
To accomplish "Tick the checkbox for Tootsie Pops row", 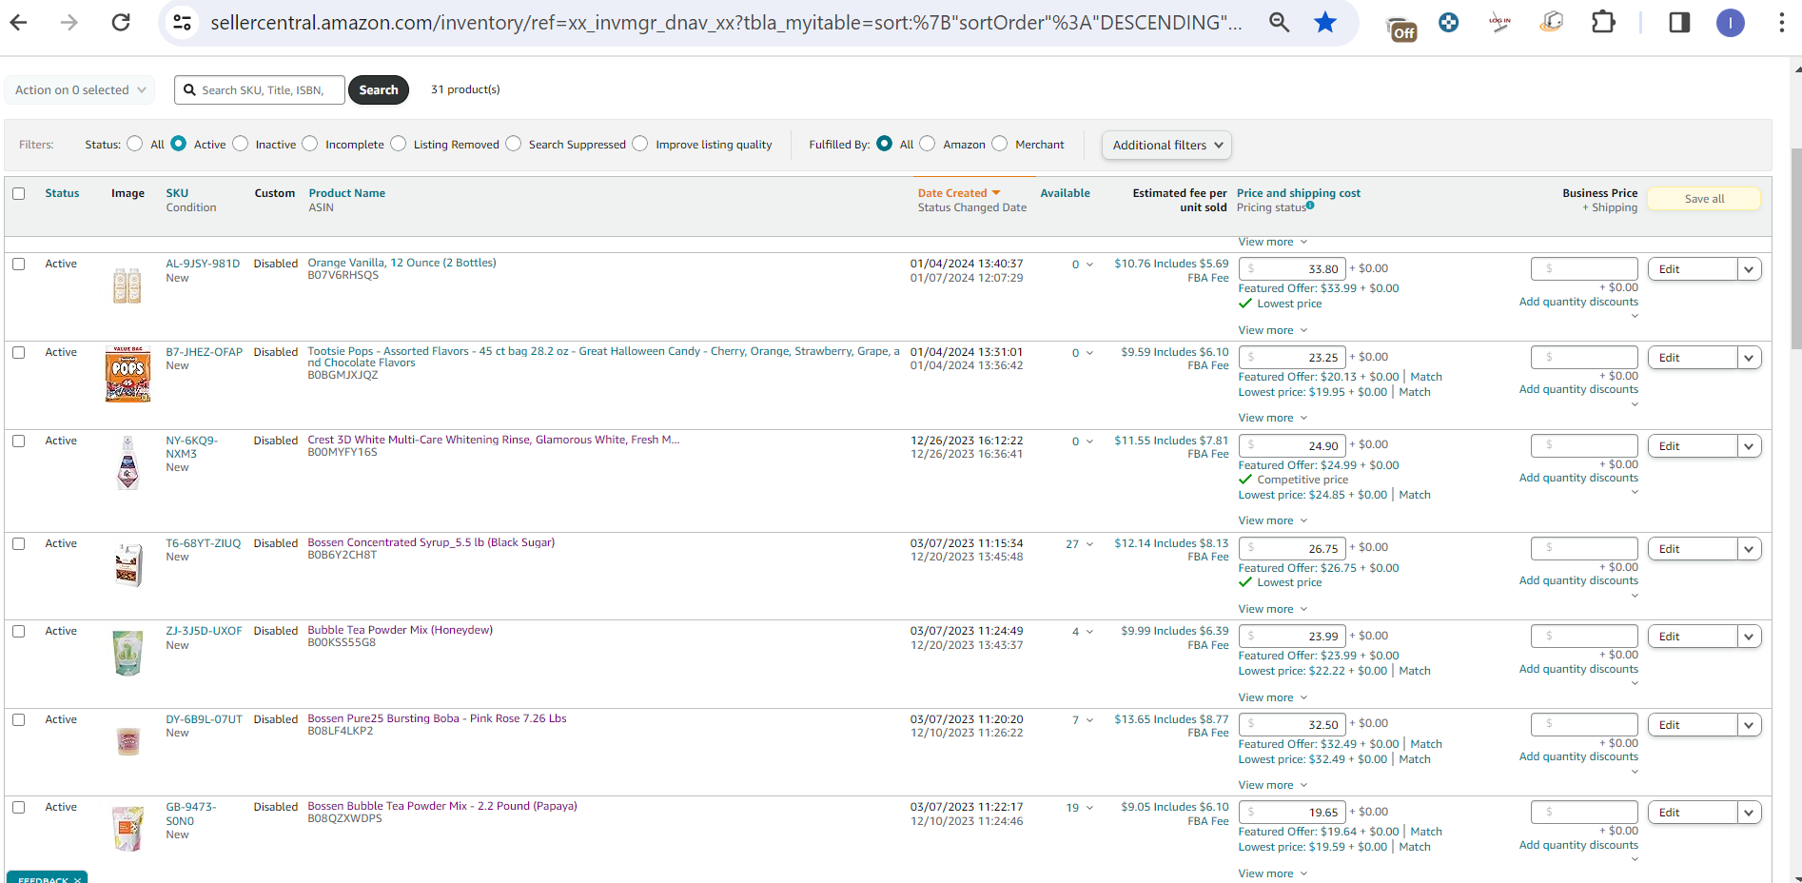I will point(19,352).
